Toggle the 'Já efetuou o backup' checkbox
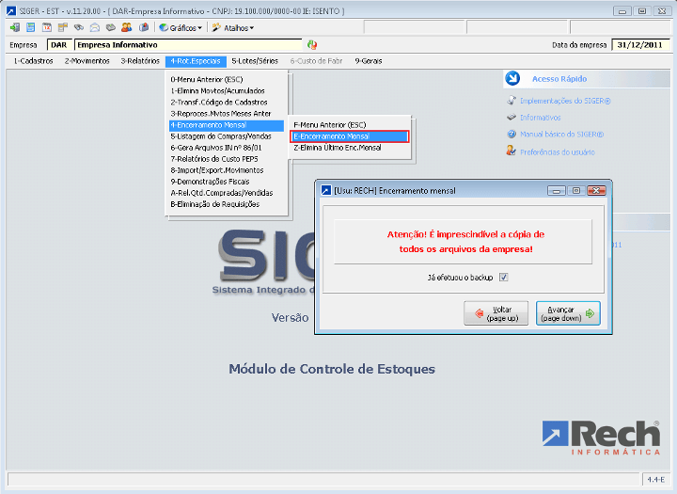This screenshot has height=494, width=677. coord(503,277)
